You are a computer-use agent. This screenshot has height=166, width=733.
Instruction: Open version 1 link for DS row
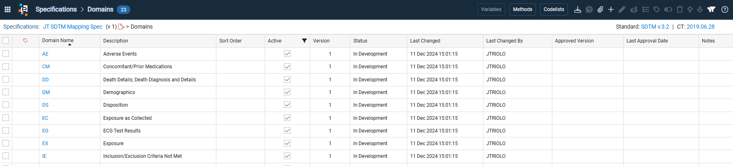(330, 105)
